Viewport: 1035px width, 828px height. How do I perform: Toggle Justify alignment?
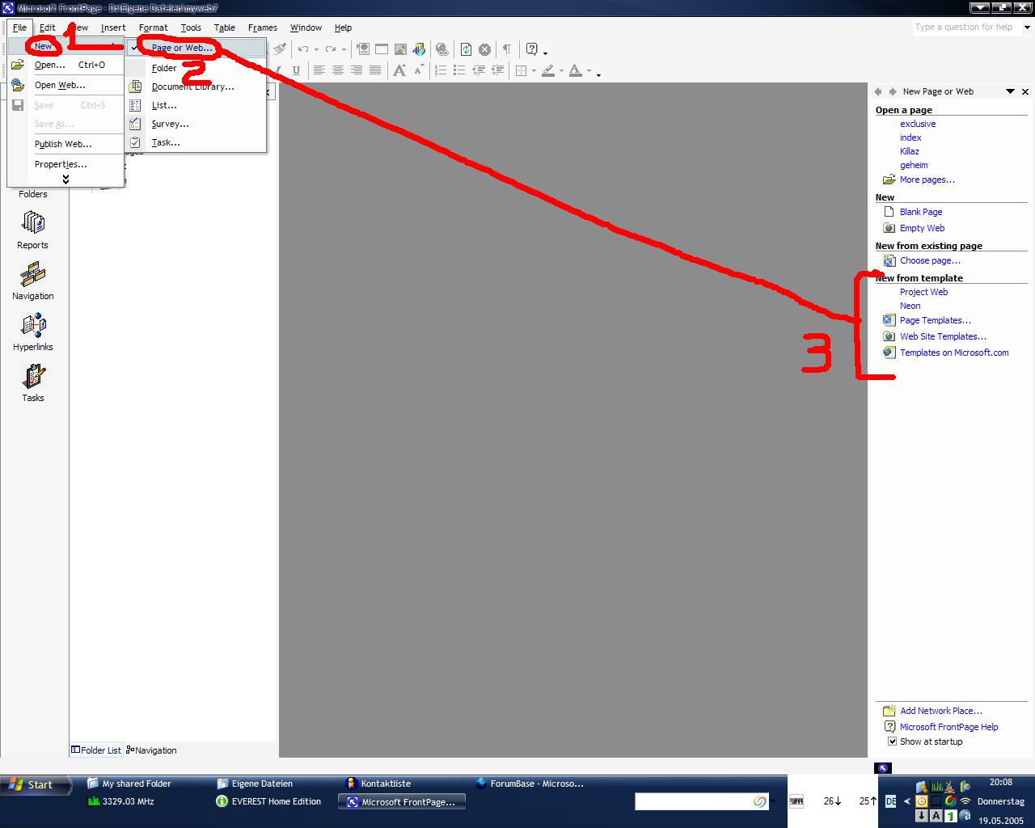375,70
